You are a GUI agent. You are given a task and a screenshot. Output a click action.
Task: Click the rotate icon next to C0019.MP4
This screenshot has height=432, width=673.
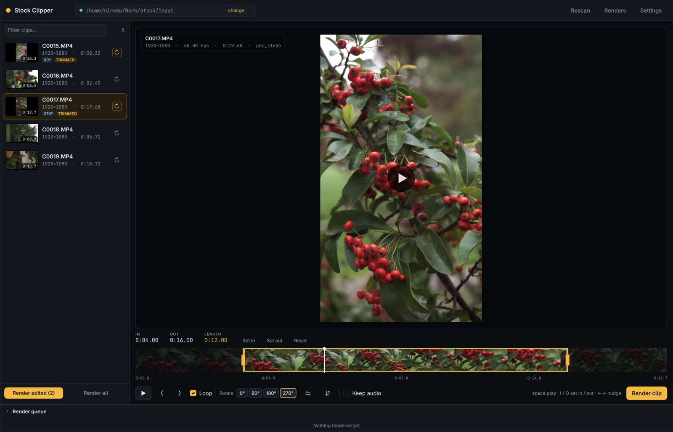tap(117, 160)
